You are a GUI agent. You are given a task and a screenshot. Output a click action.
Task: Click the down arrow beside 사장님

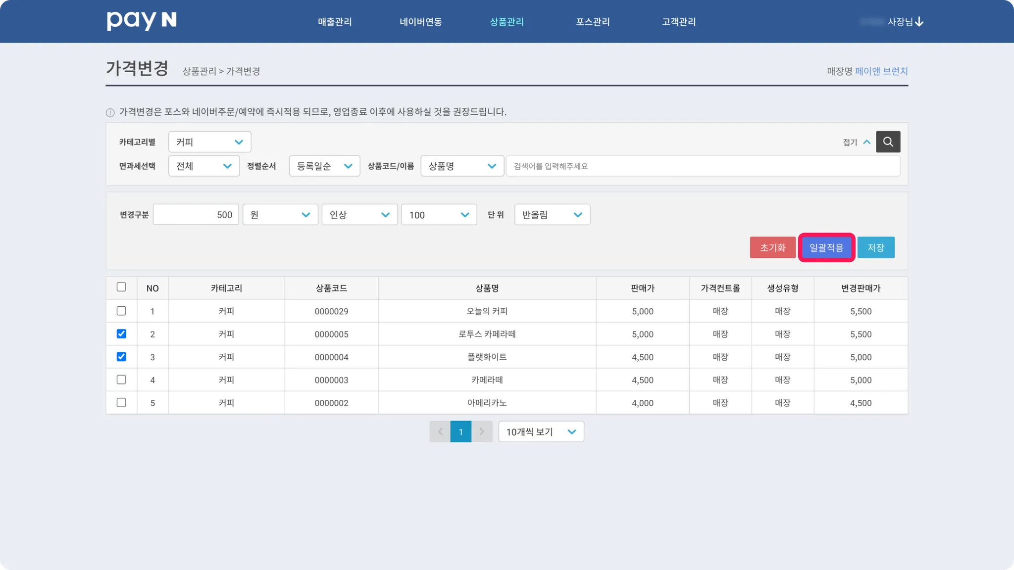point(919,22)
